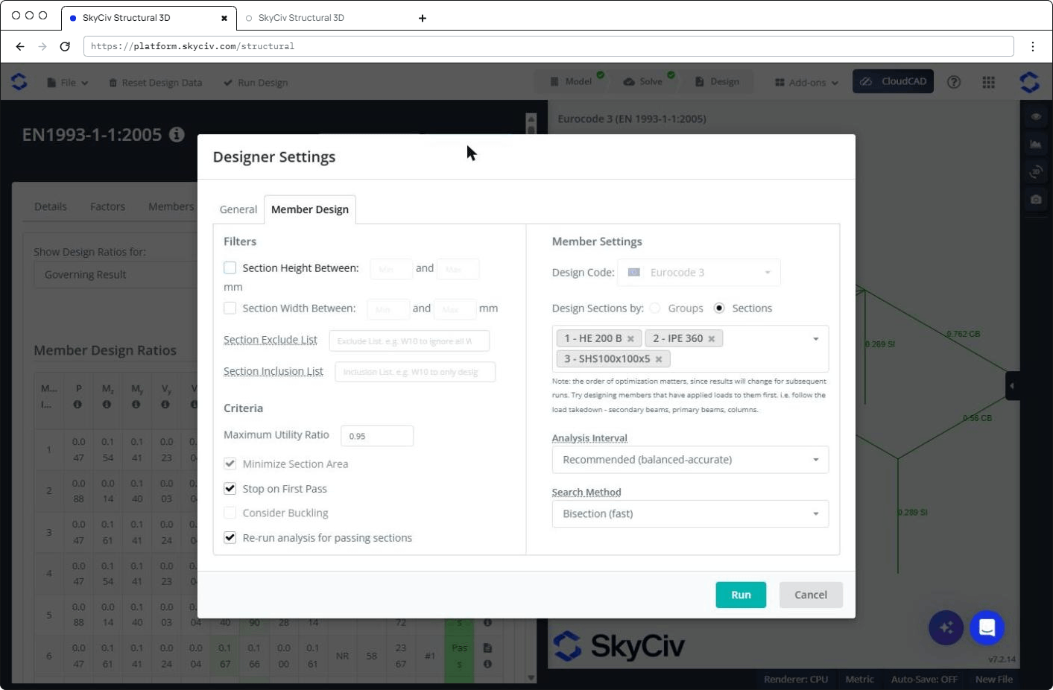Remove the '3 - SHS100x100x5' section tag

pyautogui.click(x=659, y=359)
